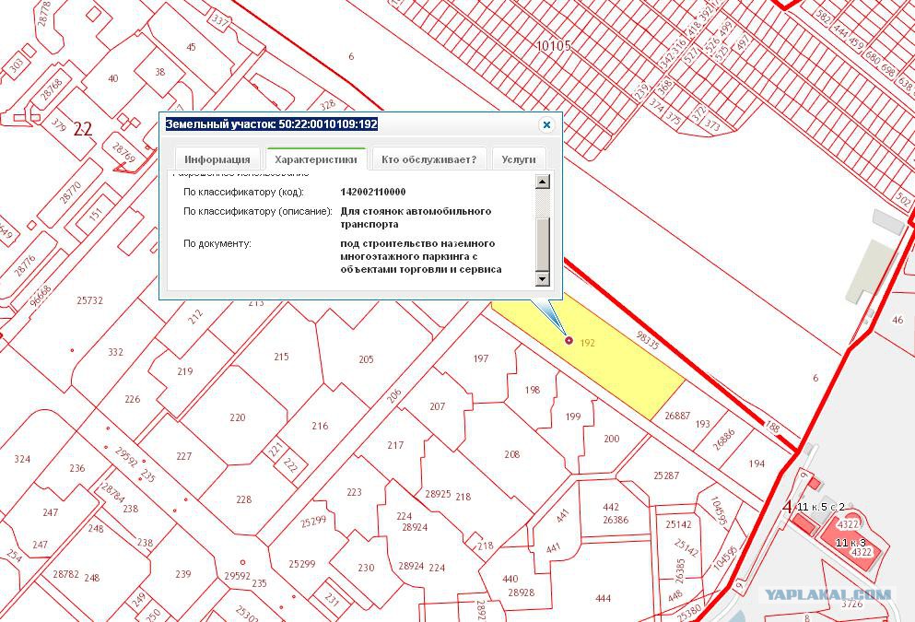Select parcel 227 on the map
This screenshot has width=915, height=622.
coord(183,456)
